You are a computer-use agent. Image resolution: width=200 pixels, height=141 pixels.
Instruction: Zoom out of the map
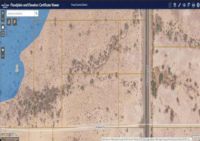point(3,19)
